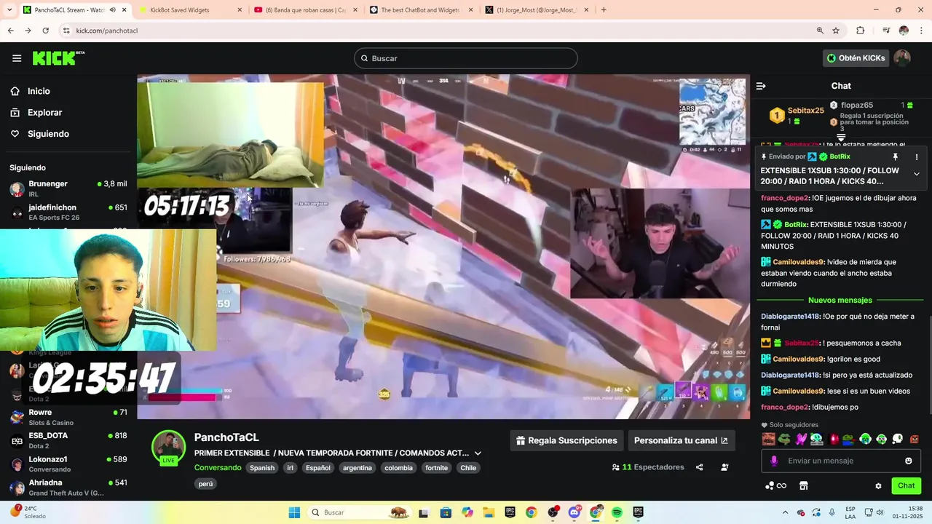Click the Conversando category link

point(218,467)
